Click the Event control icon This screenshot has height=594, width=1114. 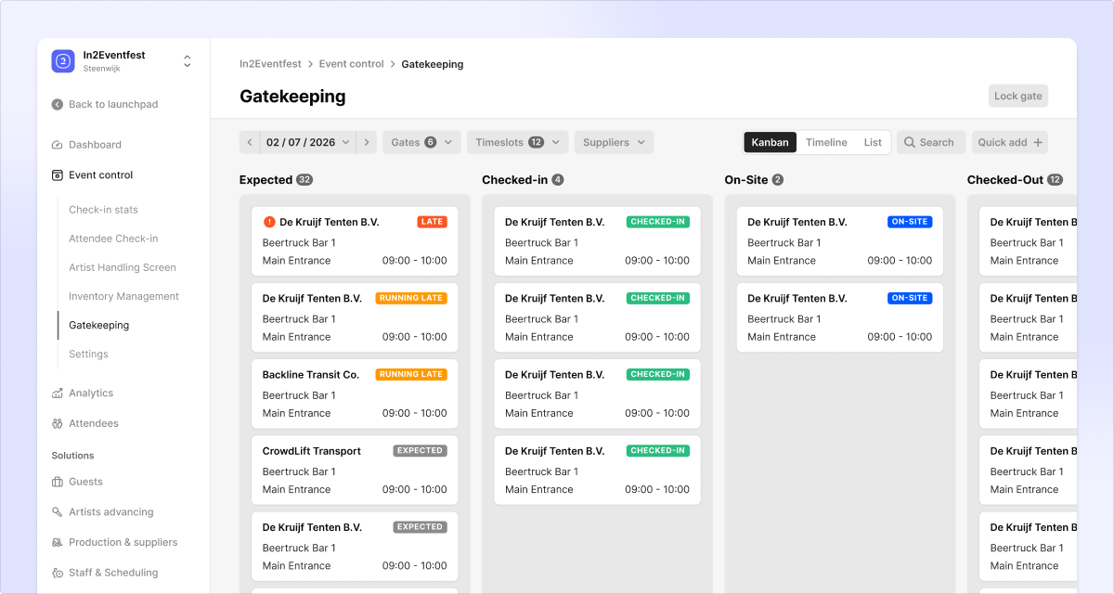pyautogui.click(x=56, y=174)
